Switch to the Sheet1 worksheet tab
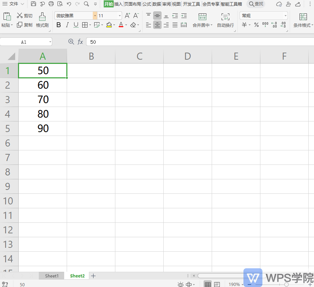Image resolution: width=314 pixels, height=287 pixels. tap(52, 276)
